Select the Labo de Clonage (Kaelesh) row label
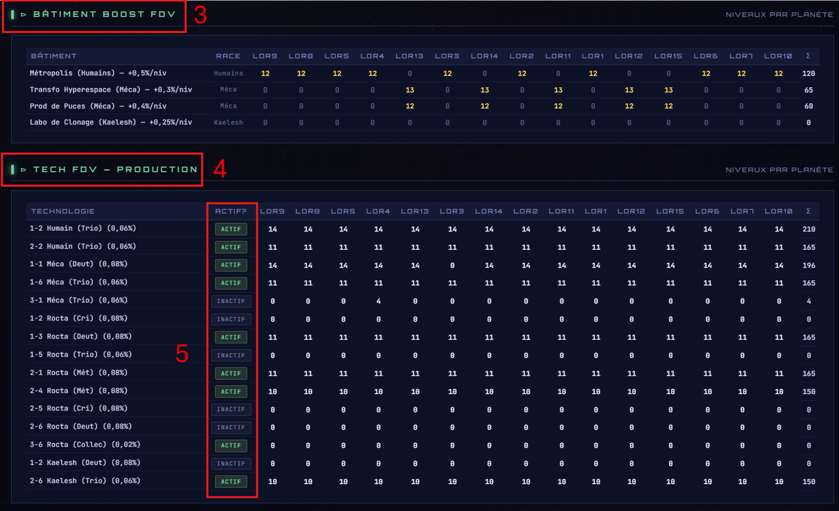Image resolution: width=839 pixels, height=511 pixels. (111, 123)
